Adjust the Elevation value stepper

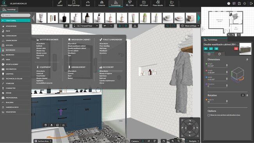click(227, 85)
